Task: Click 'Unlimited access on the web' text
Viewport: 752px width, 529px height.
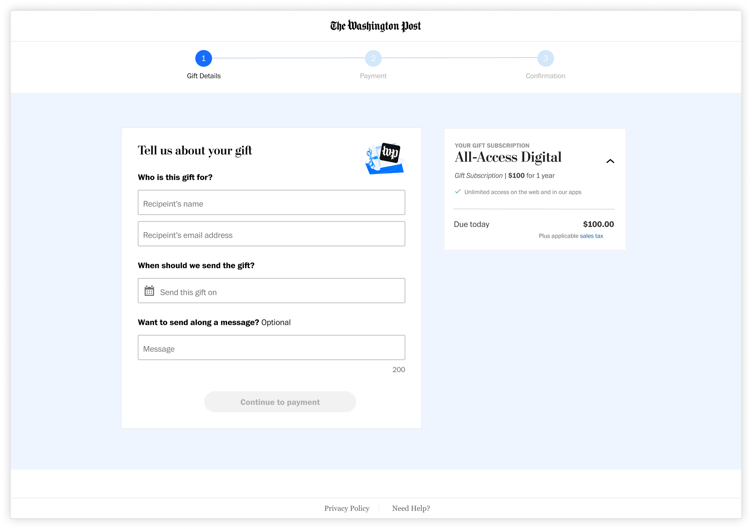Action: (x=523, y=192)
